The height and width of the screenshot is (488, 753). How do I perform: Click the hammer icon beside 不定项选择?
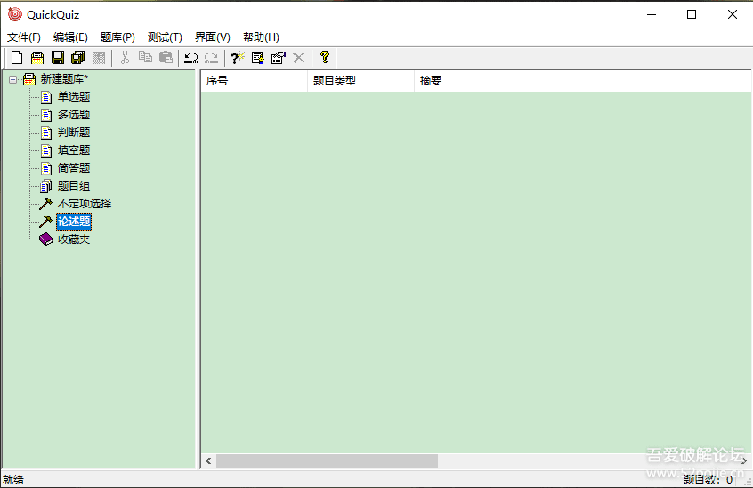[x=45, y=204]
